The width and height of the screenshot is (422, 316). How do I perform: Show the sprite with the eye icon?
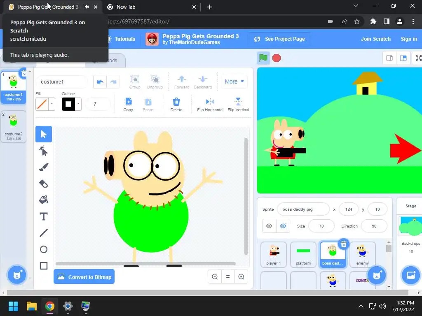click(x=269, y=226)
